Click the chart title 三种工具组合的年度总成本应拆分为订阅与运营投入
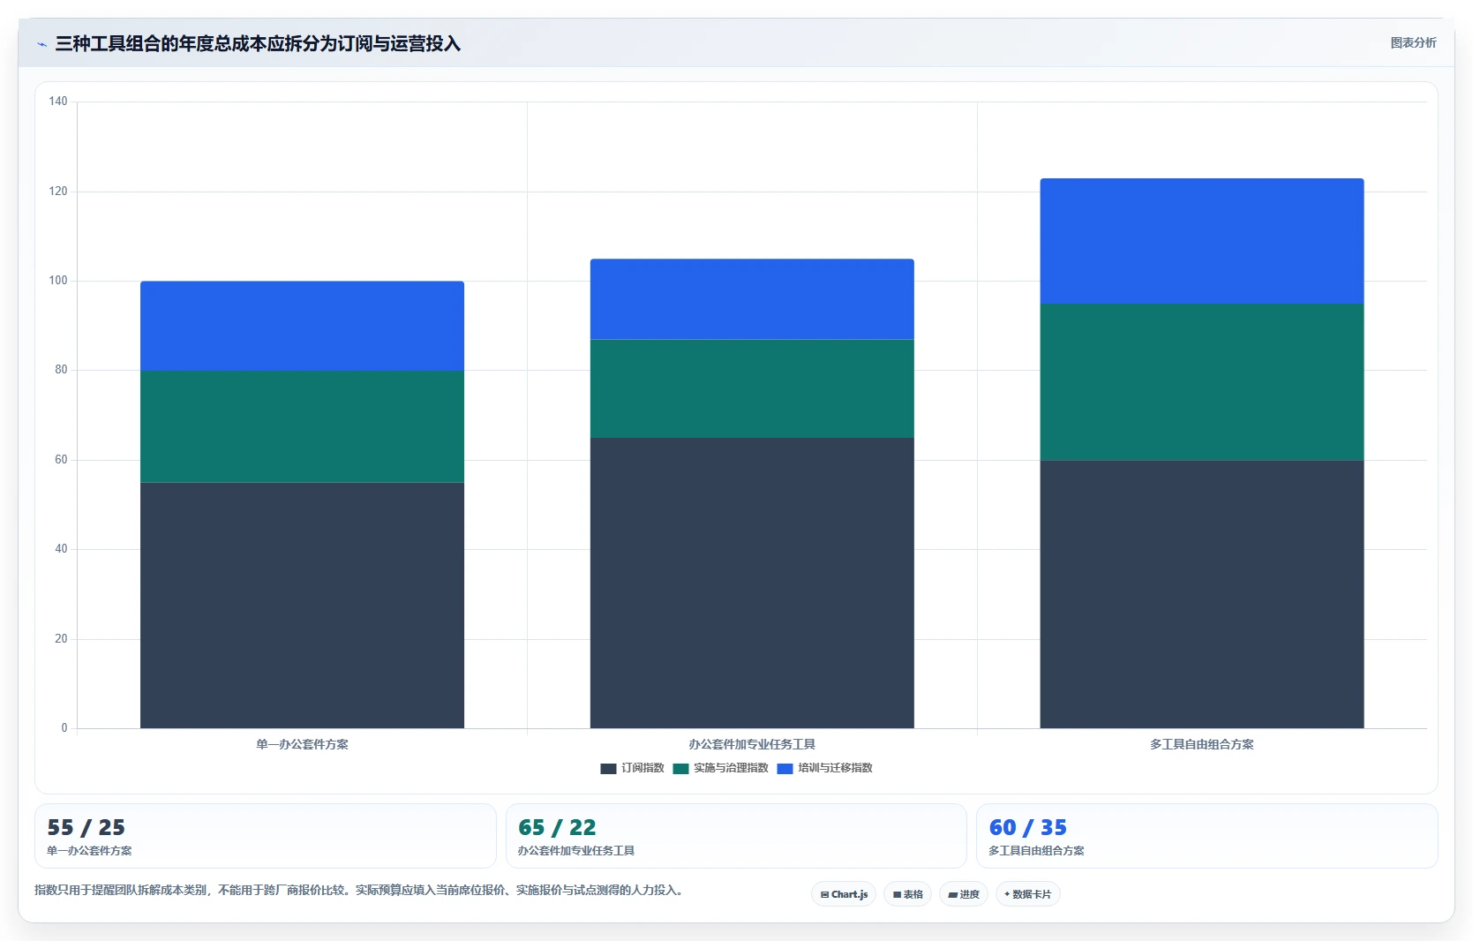The image size is (1473, 941). coord(258,43)
